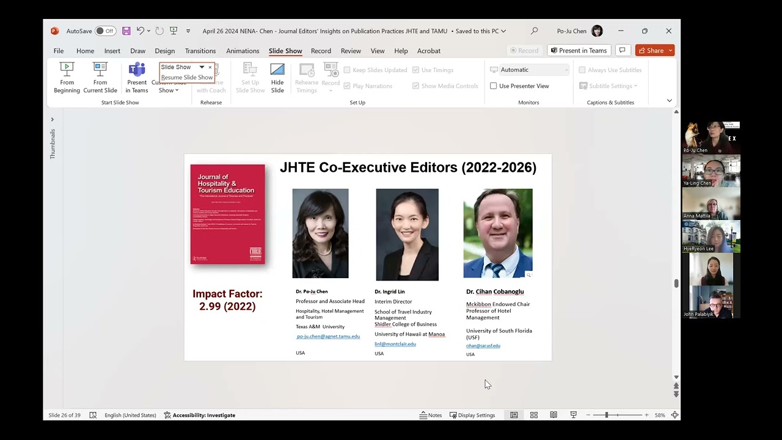Click Present in Teams ribbon icon

click(x=137, y=78)
